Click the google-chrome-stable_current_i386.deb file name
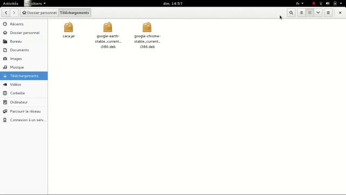 click(147, 41)
